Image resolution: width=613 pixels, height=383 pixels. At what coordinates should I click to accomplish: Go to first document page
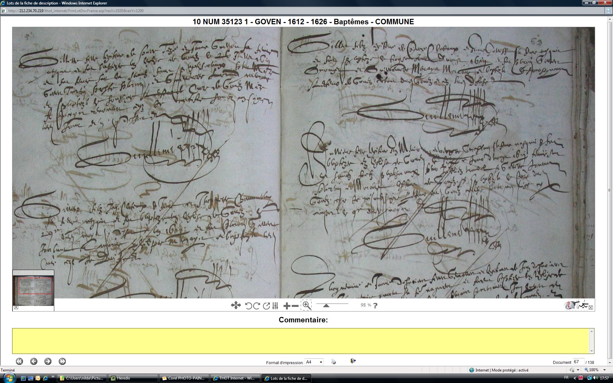click(19, 361)
